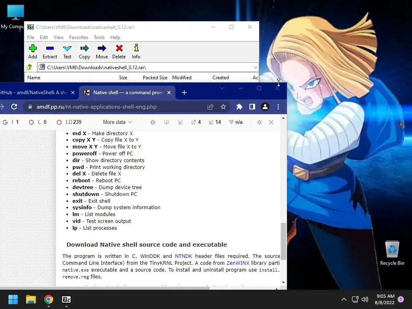Click the internal links count 14 icon

pos(215,122)
